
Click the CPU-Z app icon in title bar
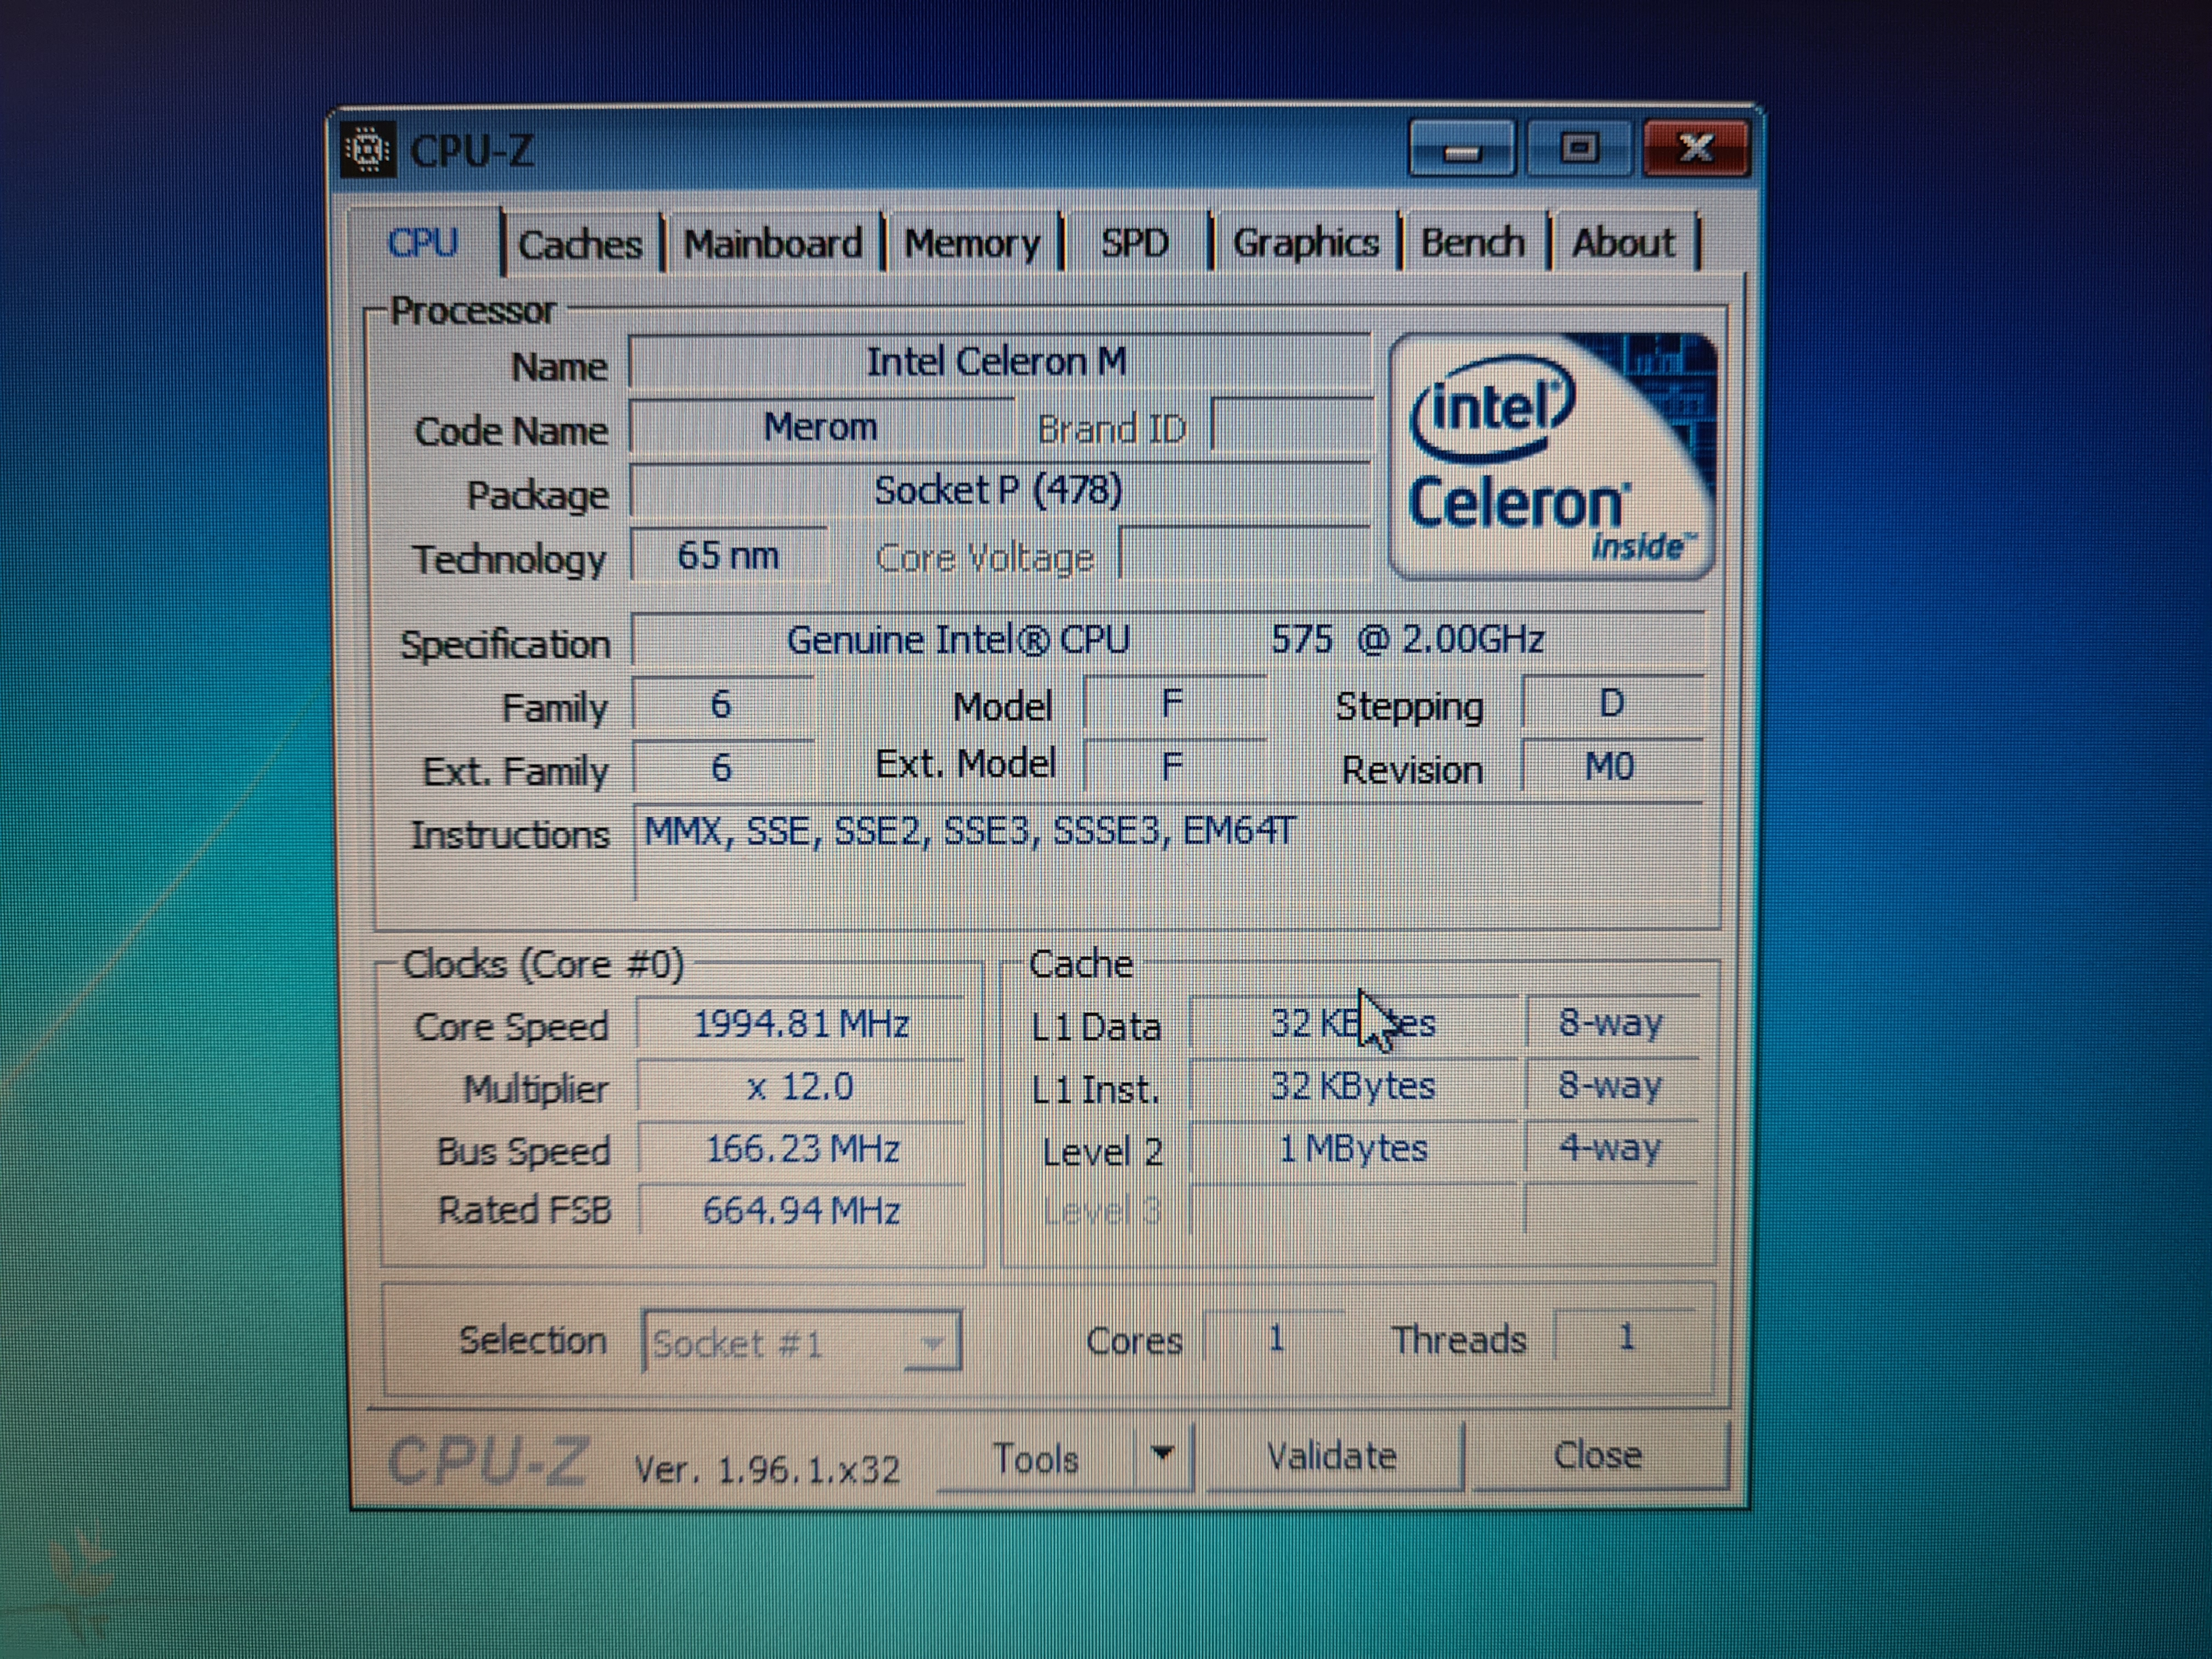368,150
